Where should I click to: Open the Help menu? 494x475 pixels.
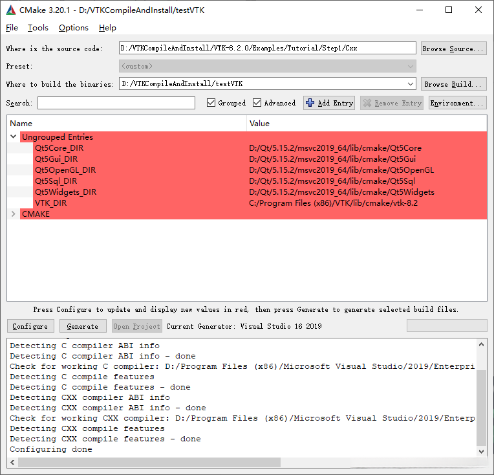coord(107,28)
